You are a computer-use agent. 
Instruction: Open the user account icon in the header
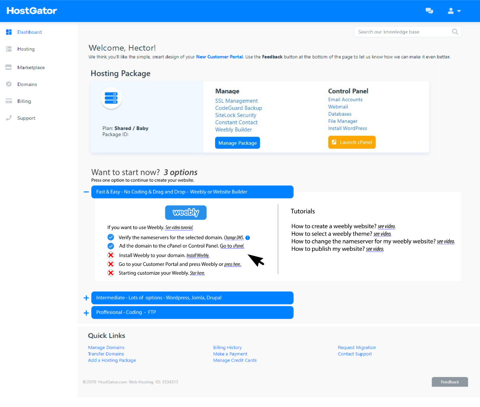pos(451,11)
